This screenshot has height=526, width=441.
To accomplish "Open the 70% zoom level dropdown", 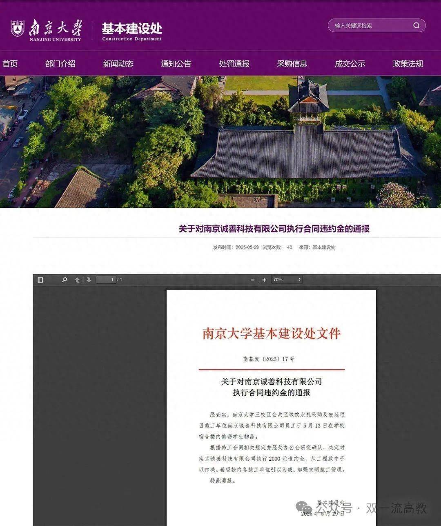I will pos(287,280).
